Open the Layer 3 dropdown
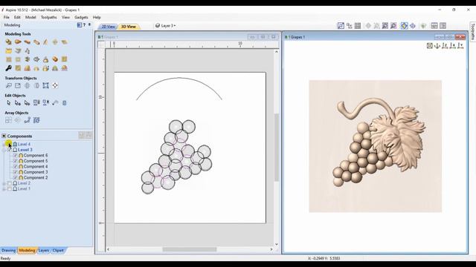 pyautogui.click(x=166, y=26)
